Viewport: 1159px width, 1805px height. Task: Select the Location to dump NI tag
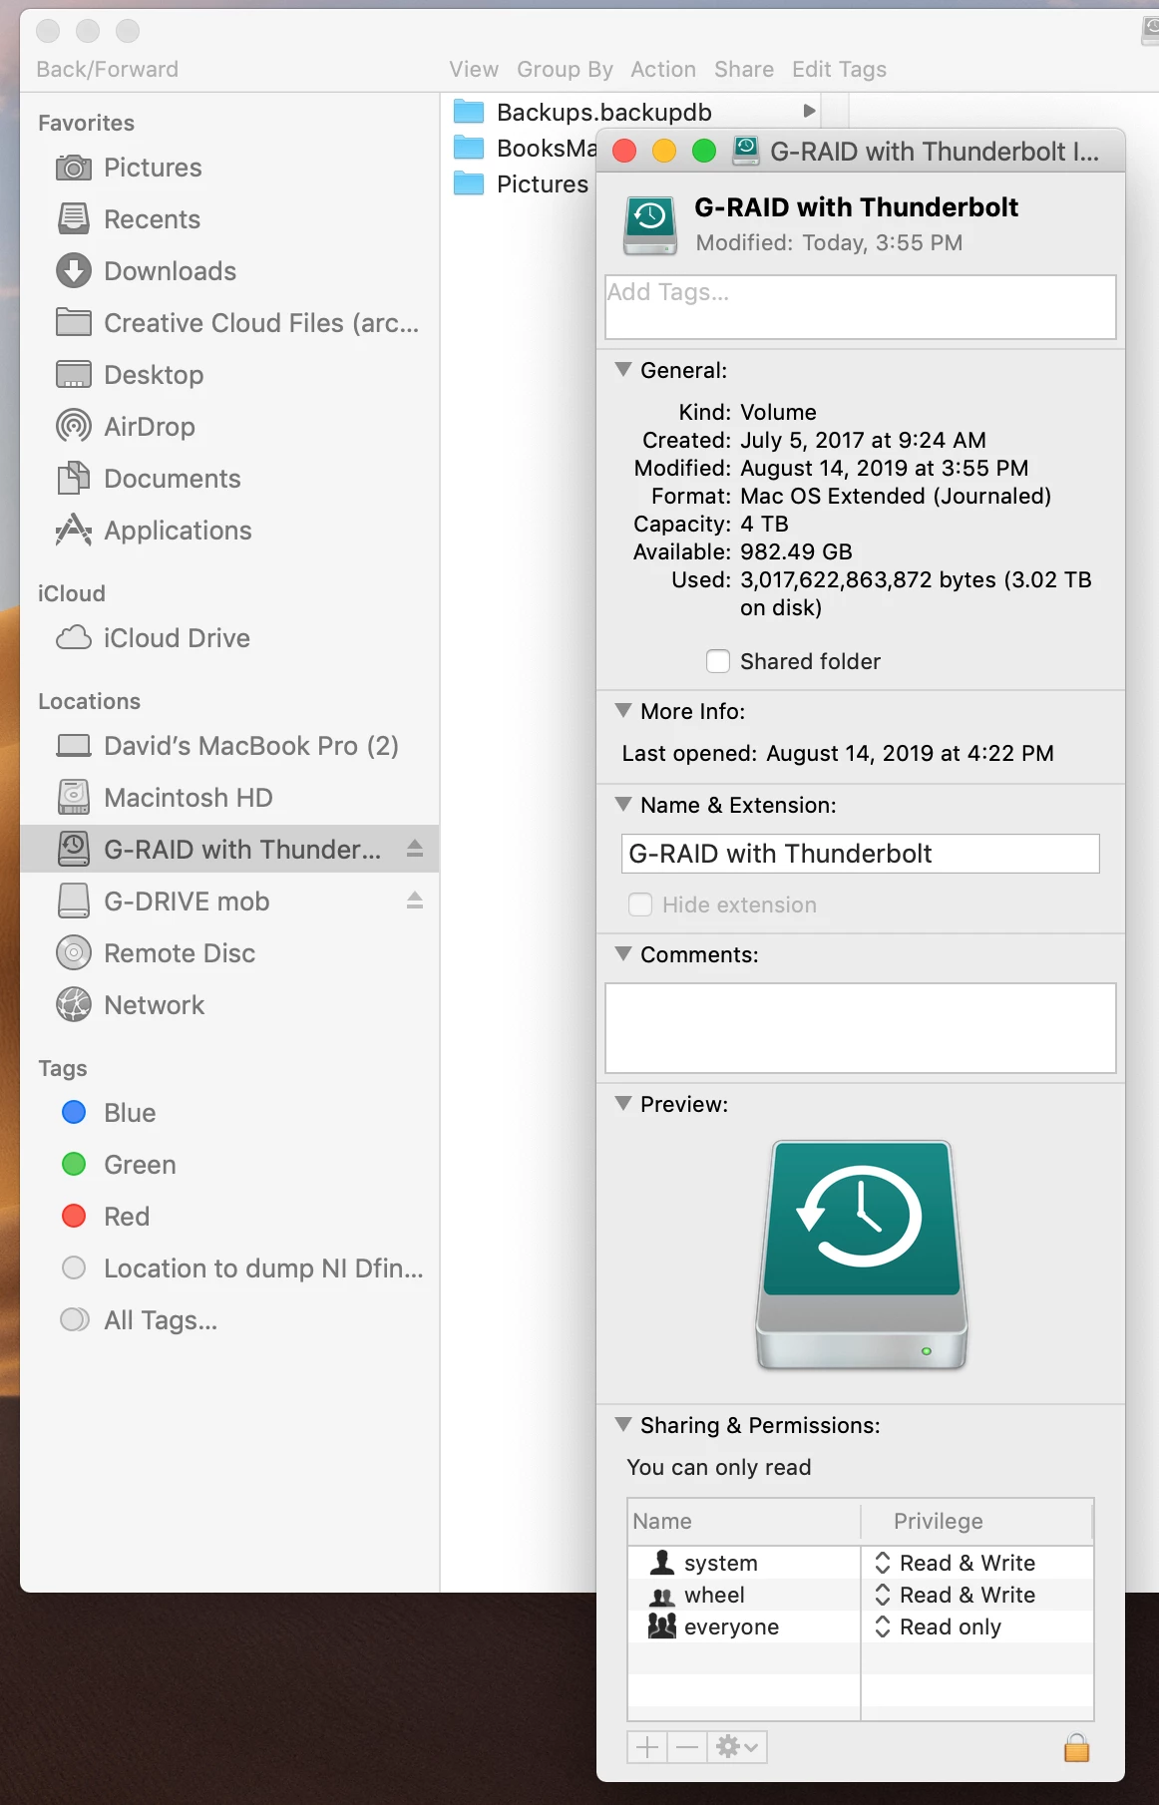pos(229,1268)
